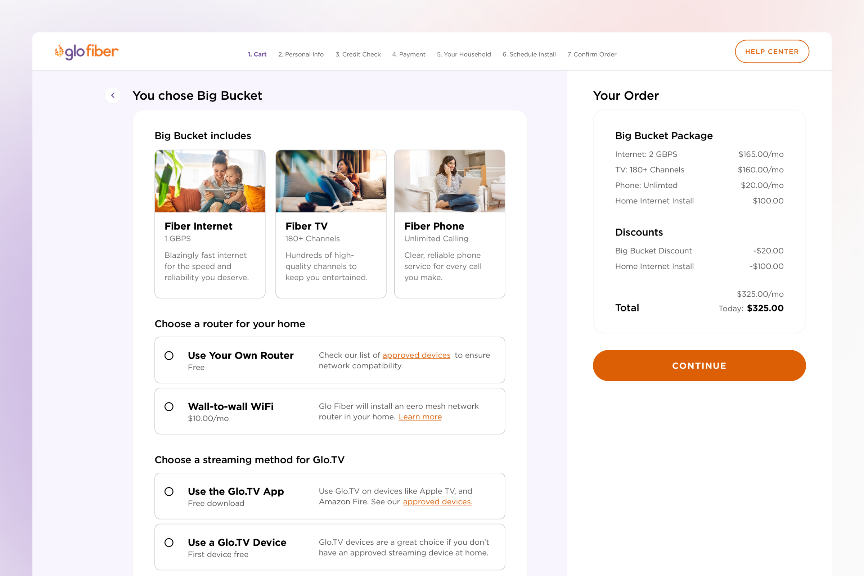864x576 pixels.
Task: Click the Confirm Order step icon
Action: 591,54
